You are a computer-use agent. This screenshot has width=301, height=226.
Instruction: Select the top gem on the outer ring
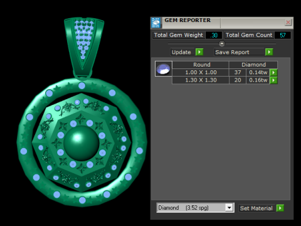(x=82, y=85)
